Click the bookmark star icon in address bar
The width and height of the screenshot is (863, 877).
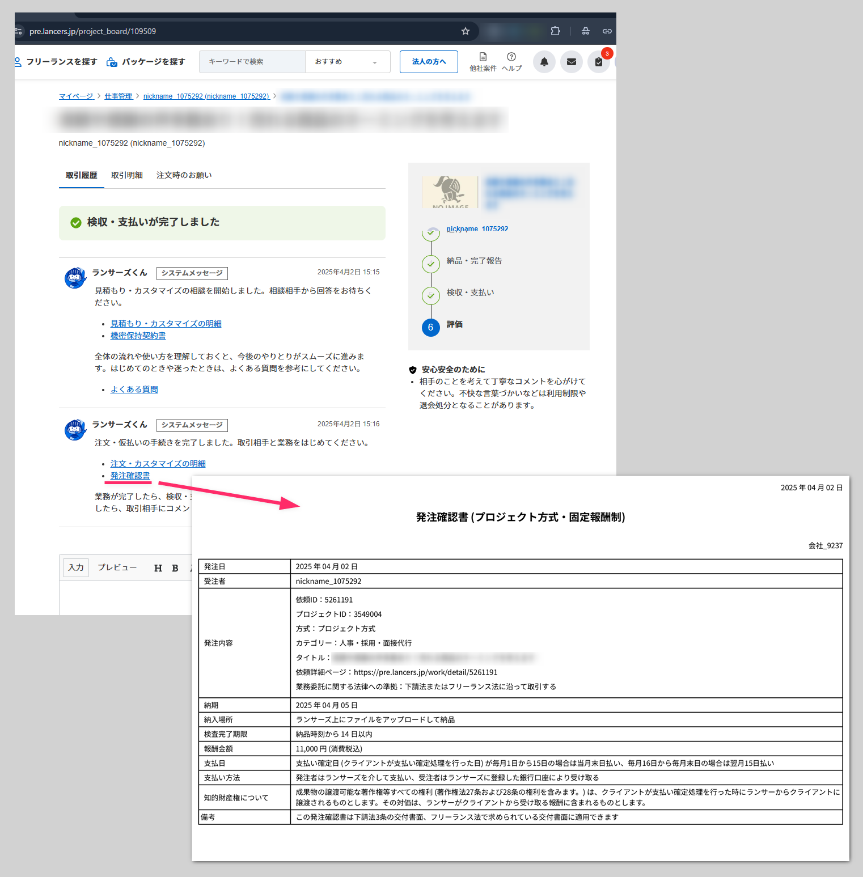(466, 31)
